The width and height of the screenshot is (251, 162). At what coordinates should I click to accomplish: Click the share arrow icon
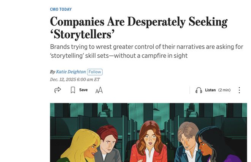pos(57,90)
